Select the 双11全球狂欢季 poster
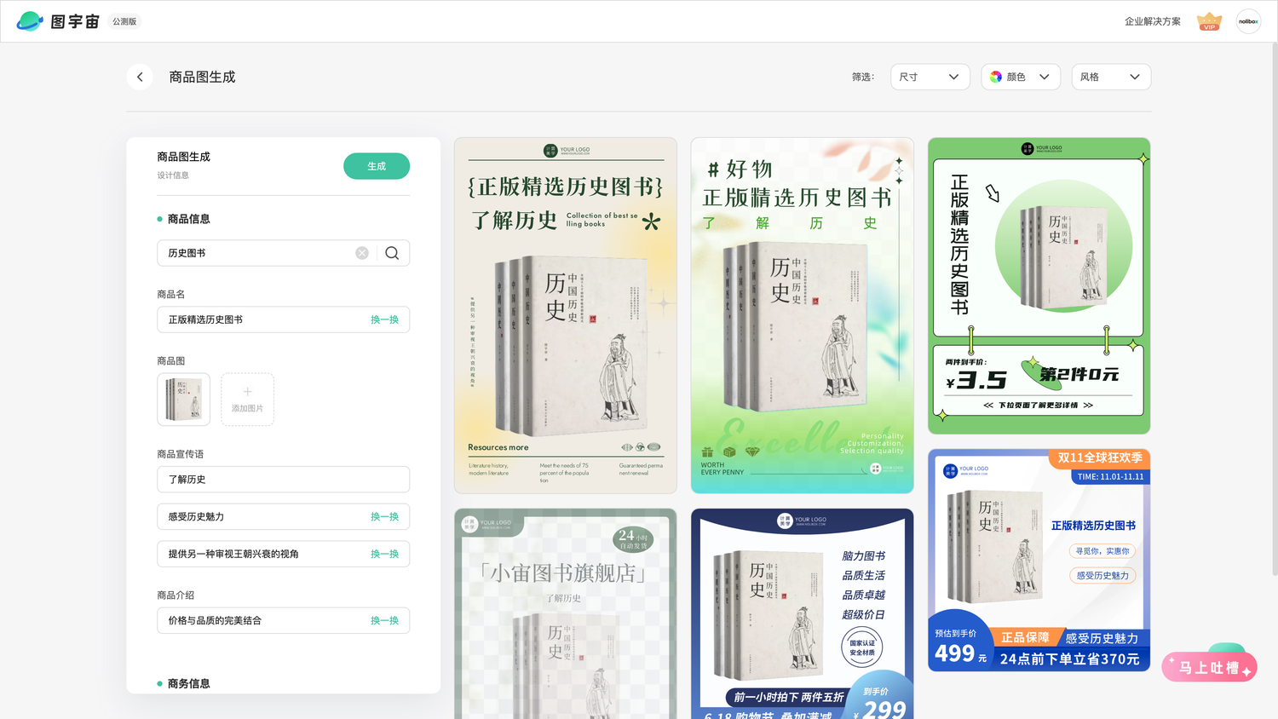The image size is (1278, 719). point(1039,560)
